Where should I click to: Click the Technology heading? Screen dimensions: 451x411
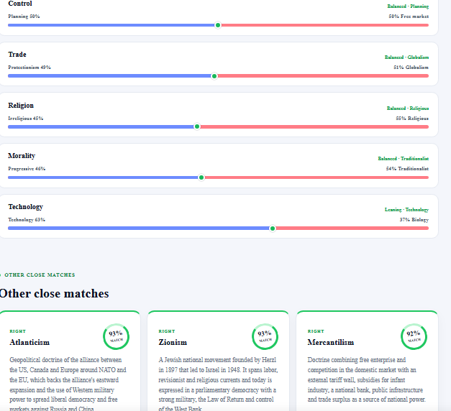(26, 207)
